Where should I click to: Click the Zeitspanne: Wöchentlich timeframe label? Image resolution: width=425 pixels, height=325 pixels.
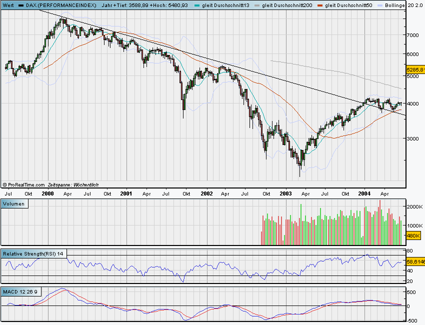click(73, 185)
